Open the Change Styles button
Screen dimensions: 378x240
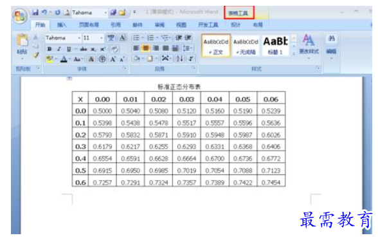coord(309,46)
